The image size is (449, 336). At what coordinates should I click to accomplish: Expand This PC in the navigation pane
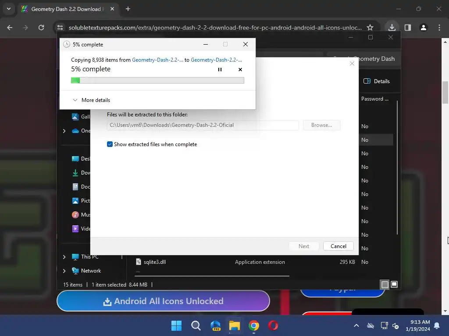[x=64, y=257]
